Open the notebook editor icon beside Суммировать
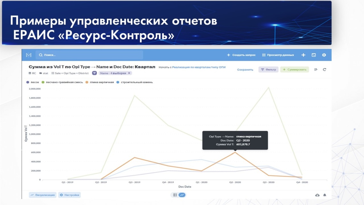Screen dimensions: 364x205 [316, 69]
